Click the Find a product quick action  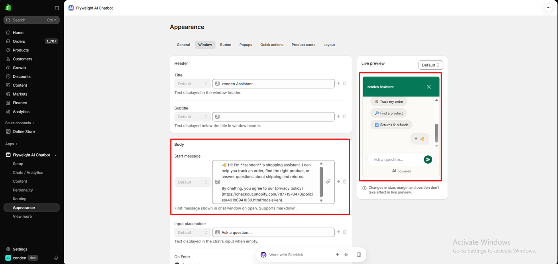[x=389, y=113]
